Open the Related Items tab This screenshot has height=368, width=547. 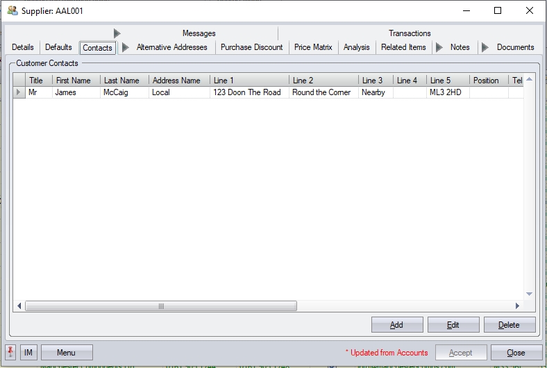tap(403, 47)
